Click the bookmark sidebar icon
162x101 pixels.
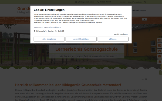[x=160, y=62]
